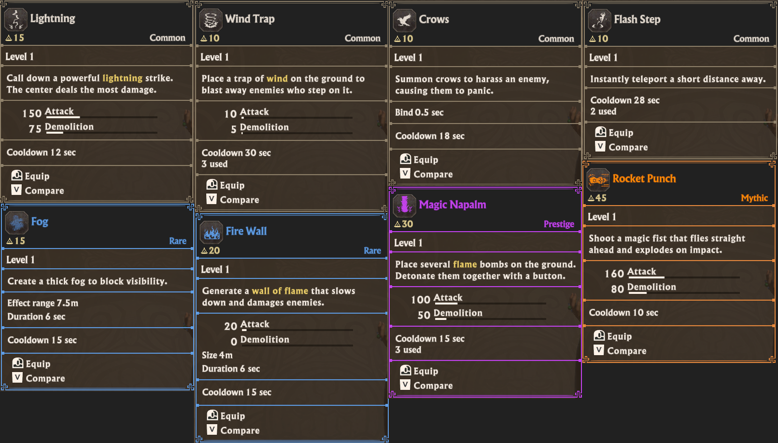778x443 pixels.
Task: Click the Rocket Punch skill icon
Action: pyautogui.click(x=598, y=180)
